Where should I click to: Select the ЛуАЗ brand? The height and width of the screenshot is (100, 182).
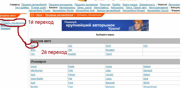pyautogui.click(x=108, y=46)
